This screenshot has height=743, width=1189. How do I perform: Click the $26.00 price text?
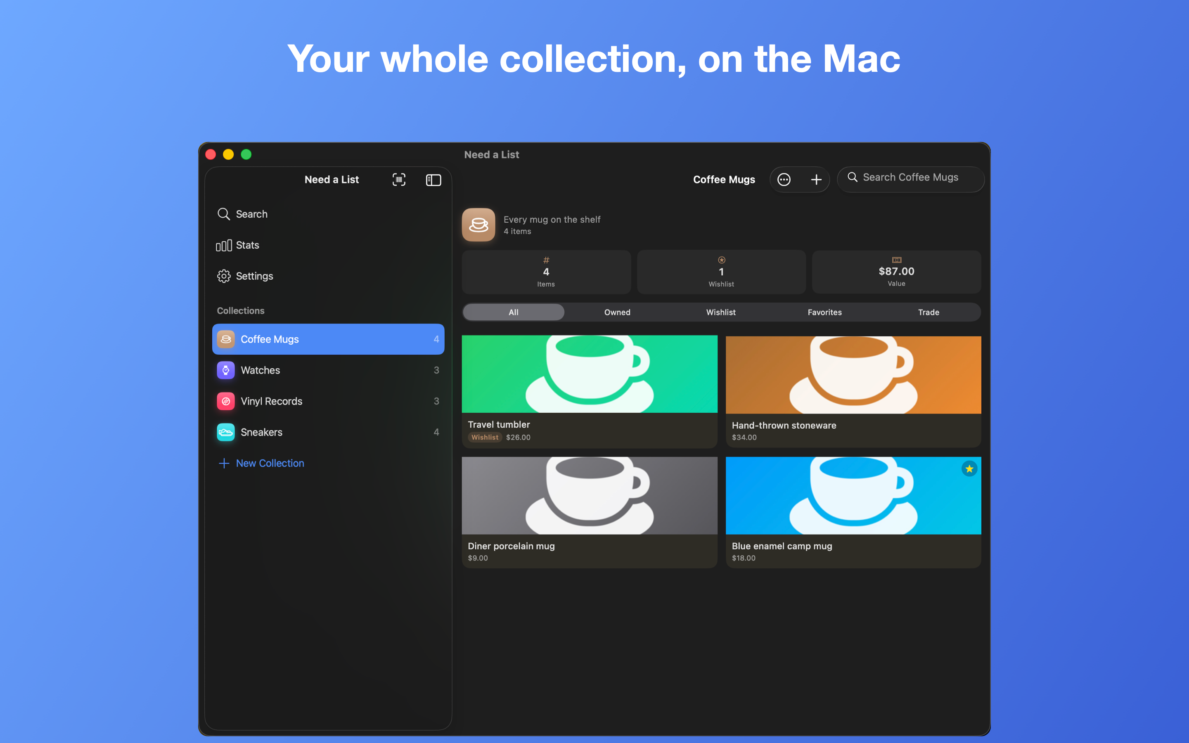[518, 438]
